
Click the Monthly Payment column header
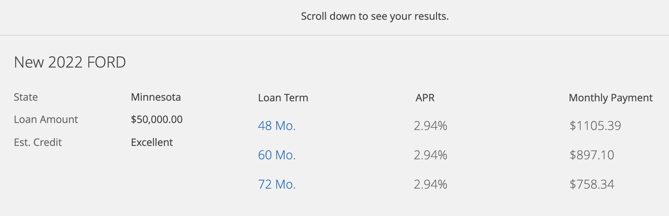pos(611,98)
